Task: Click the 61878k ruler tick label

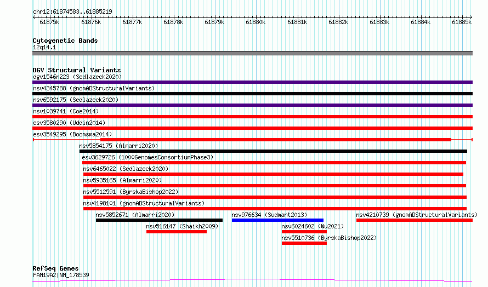Action: coord(173,22)
